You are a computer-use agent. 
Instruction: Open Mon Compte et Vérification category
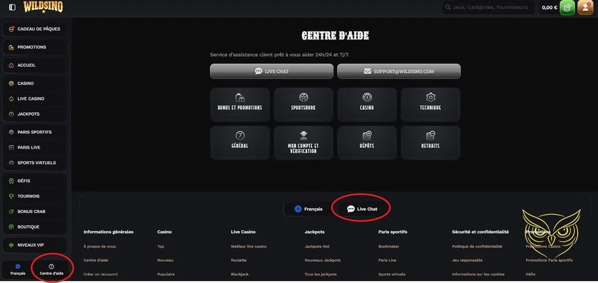coord(303,142)
